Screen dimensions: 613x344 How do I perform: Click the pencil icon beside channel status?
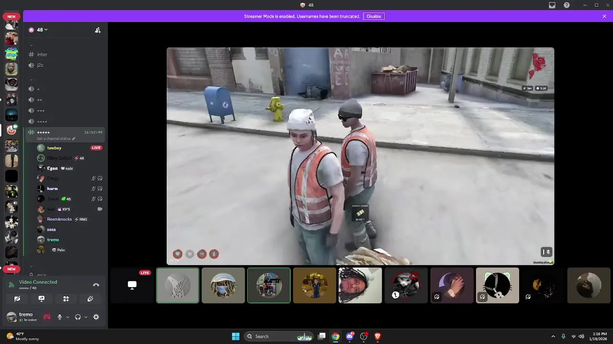[x=74, y=139]
